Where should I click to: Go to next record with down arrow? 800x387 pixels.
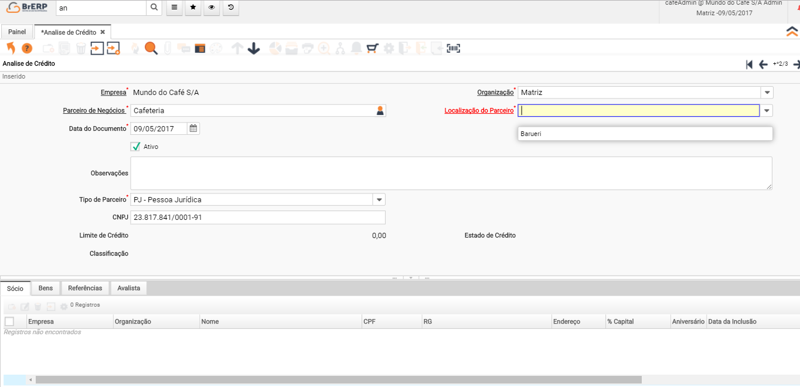click(254, 48)
